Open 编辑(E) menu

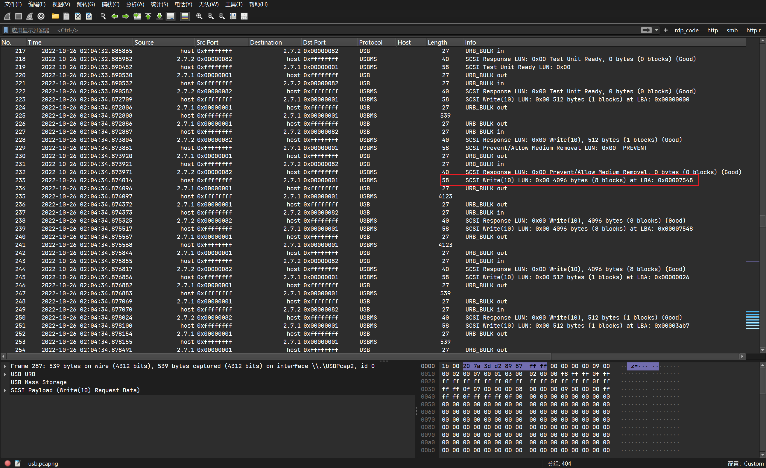click(37, 4)
